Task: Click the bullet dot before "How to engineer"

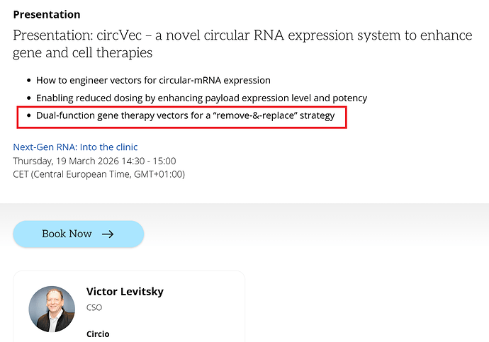Action: coord(28,81)
